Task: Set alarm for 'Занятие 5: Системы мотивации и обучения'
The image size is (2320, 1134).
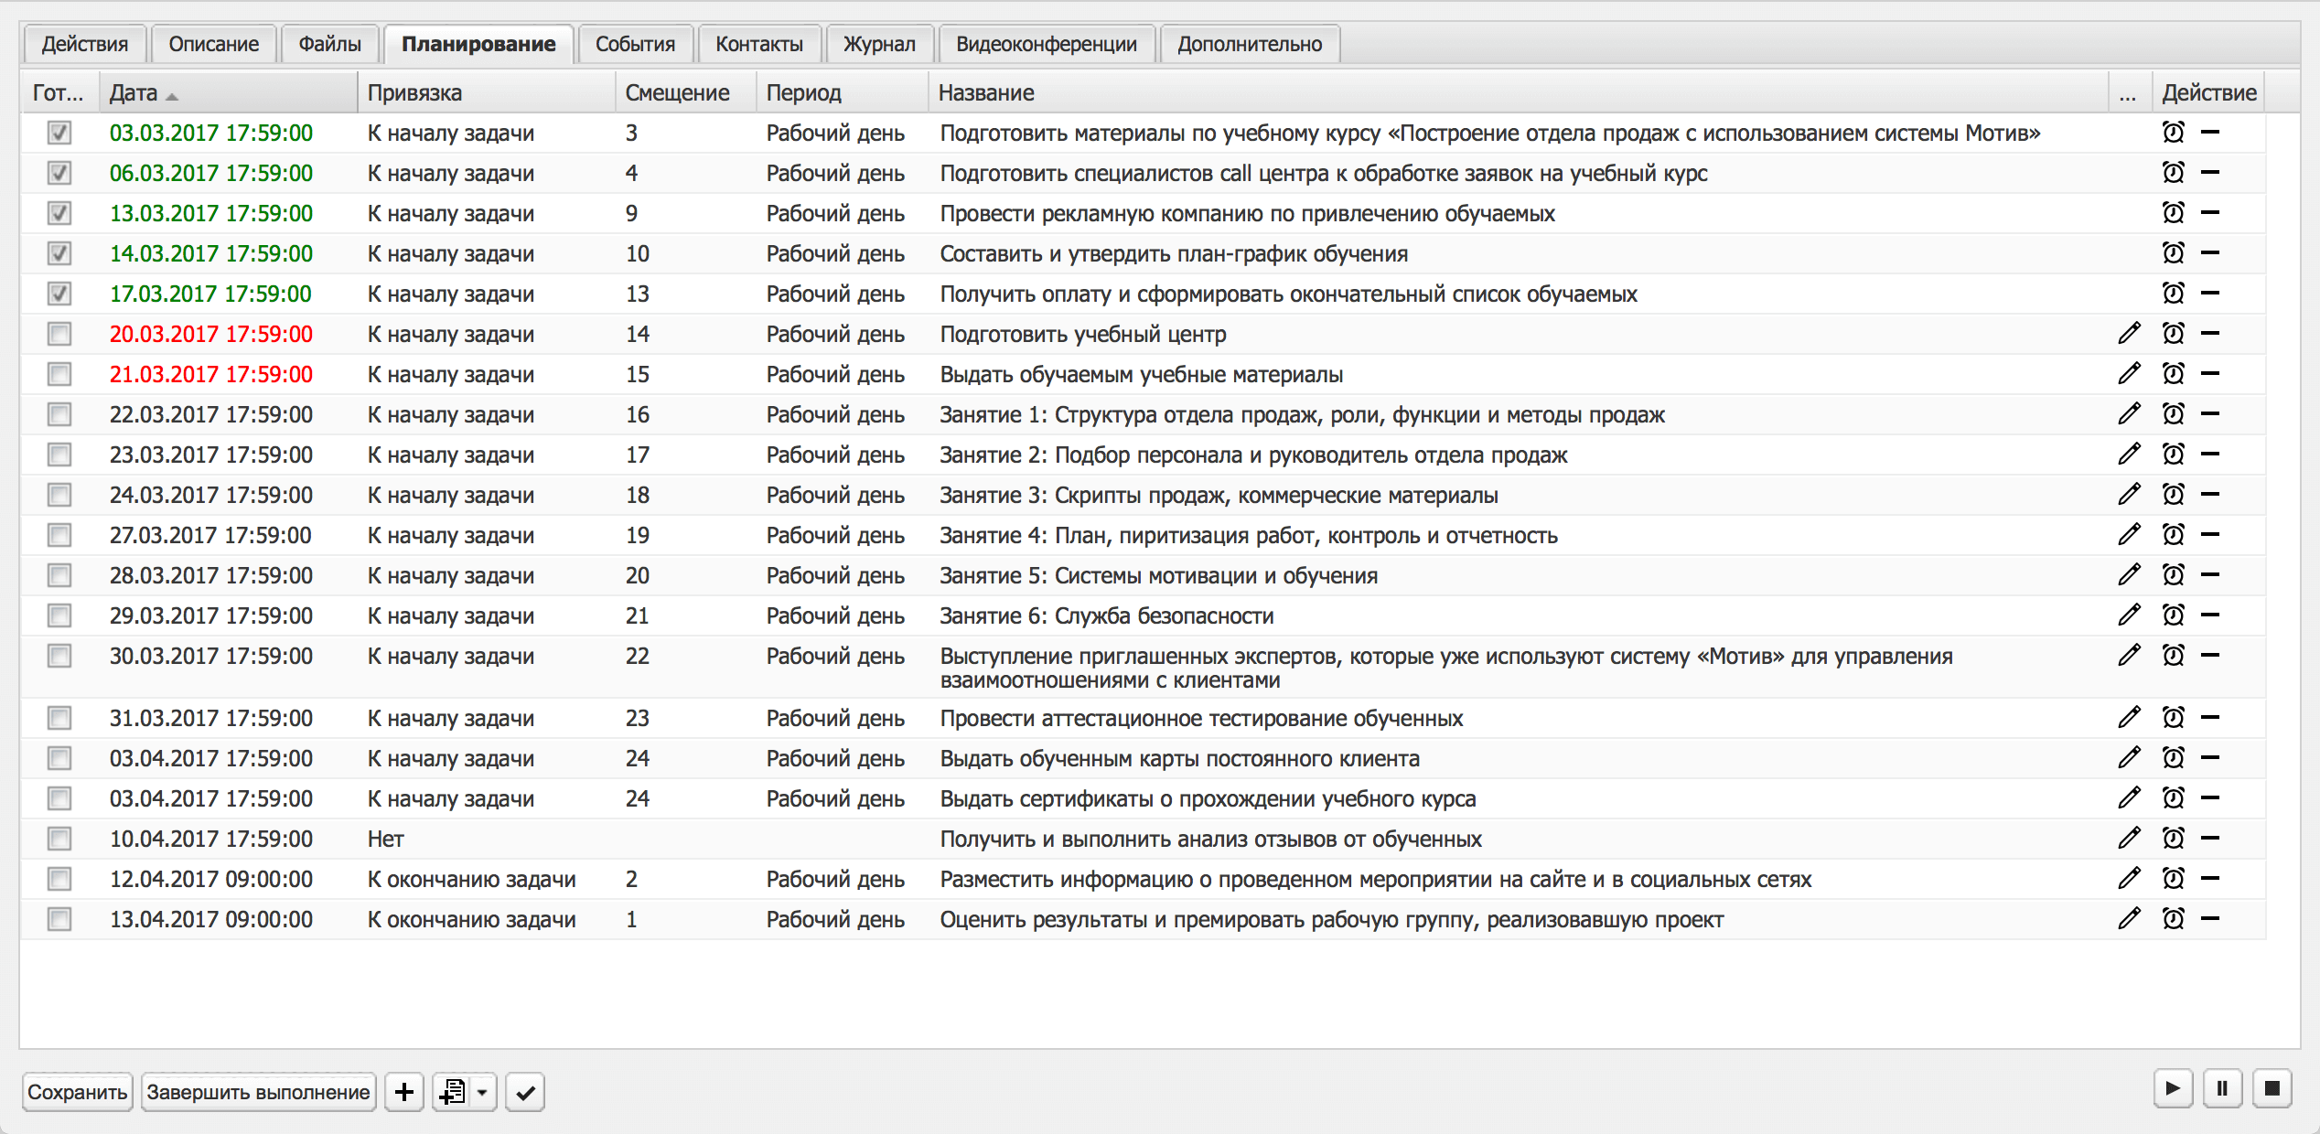Action: (2174, 575)
